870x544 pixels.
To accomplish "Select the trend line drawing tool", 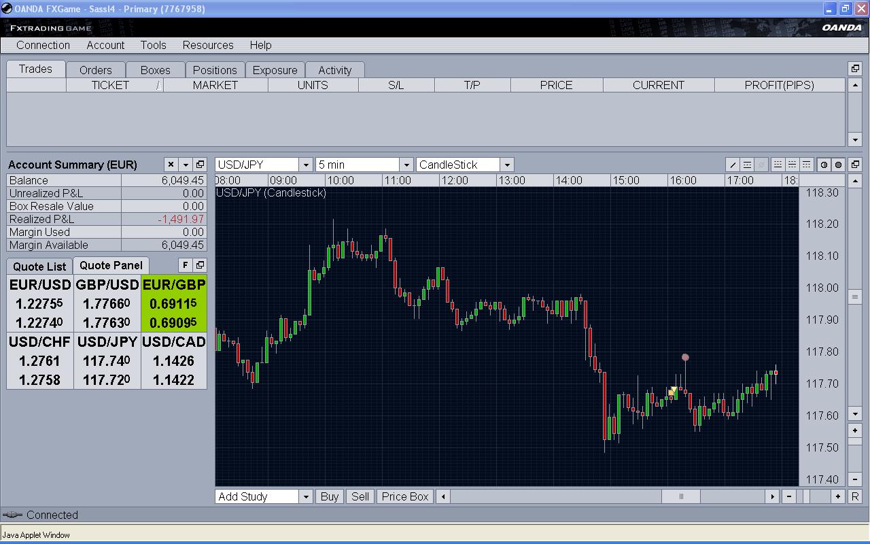I will click(x=733, y=165).
